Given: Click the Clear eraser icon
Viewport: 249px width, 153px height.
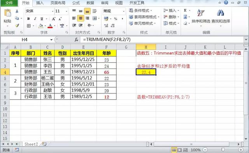Looking at the screenshot, I should (185, 23).
